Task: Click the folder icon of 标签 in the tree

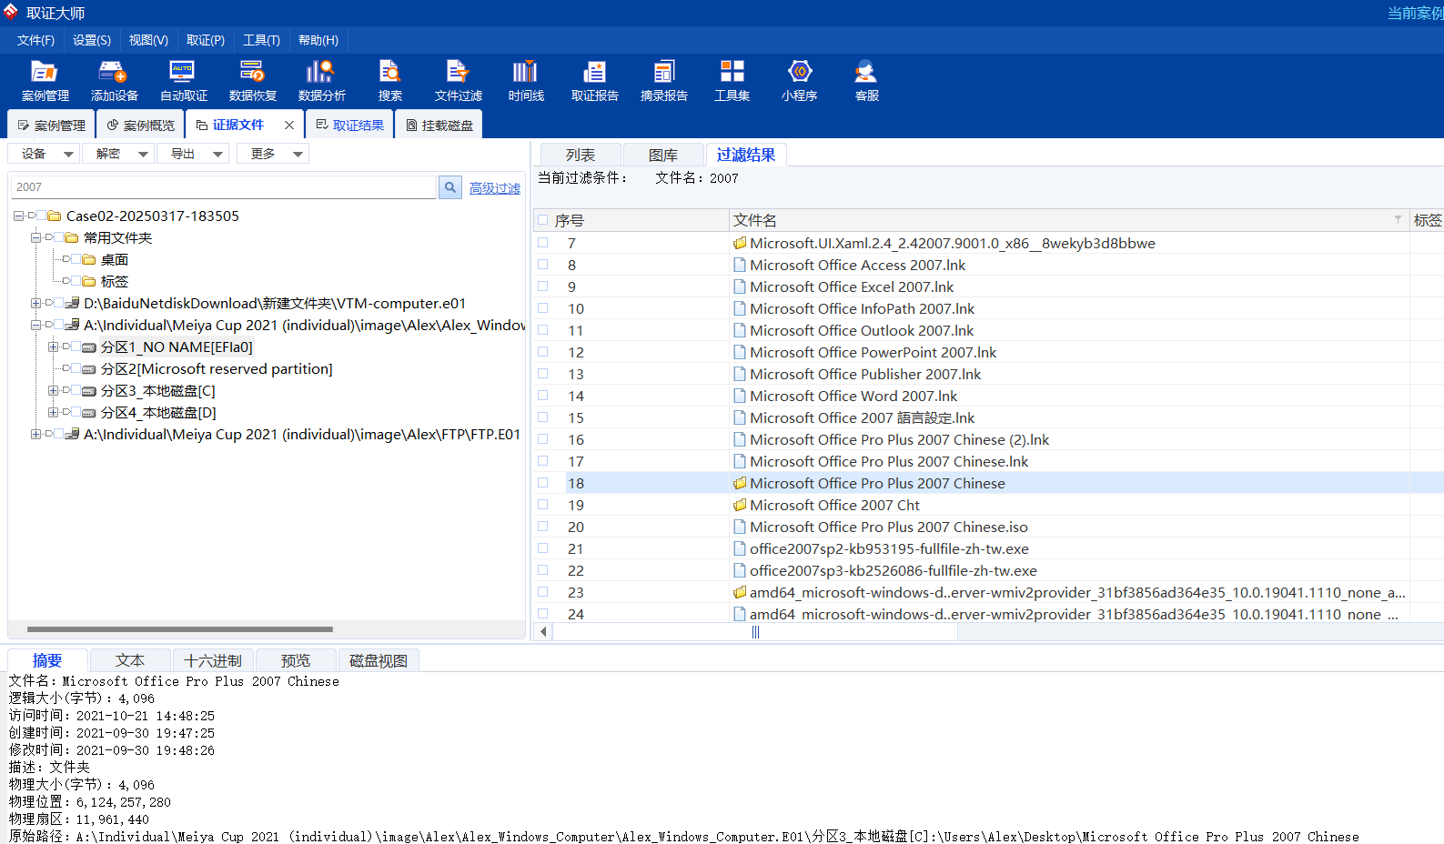Action: coord(89,281)
